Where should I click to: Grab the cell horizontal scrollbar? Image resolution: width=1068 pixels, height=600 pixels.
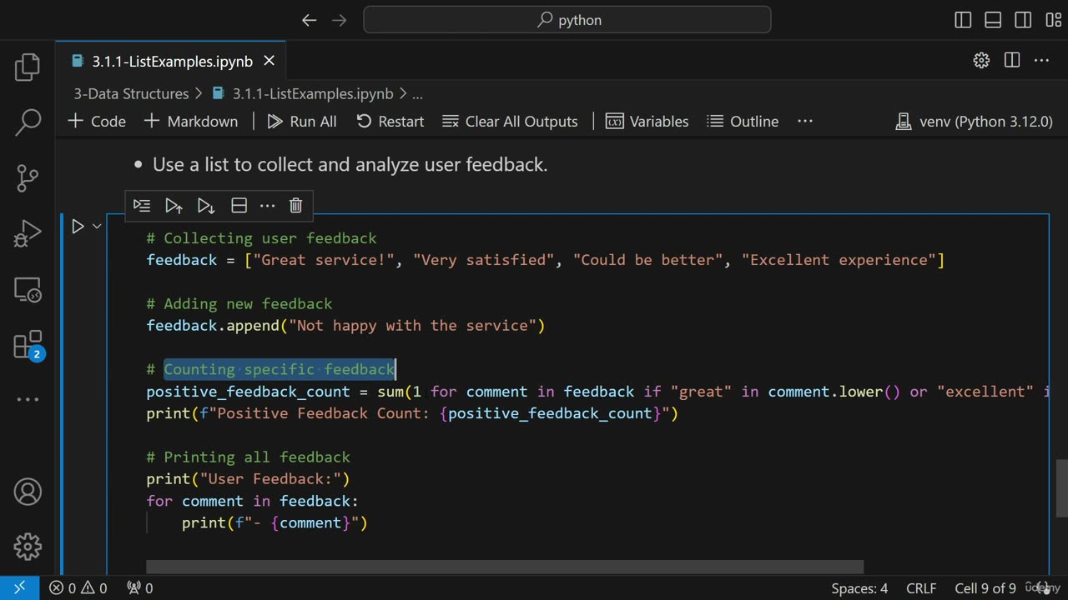505,567
